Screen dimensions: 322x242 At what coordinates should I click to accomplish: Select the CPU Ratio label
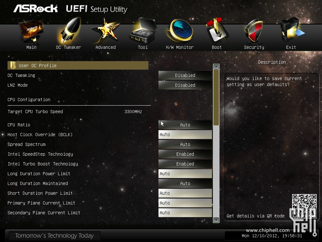19,125
